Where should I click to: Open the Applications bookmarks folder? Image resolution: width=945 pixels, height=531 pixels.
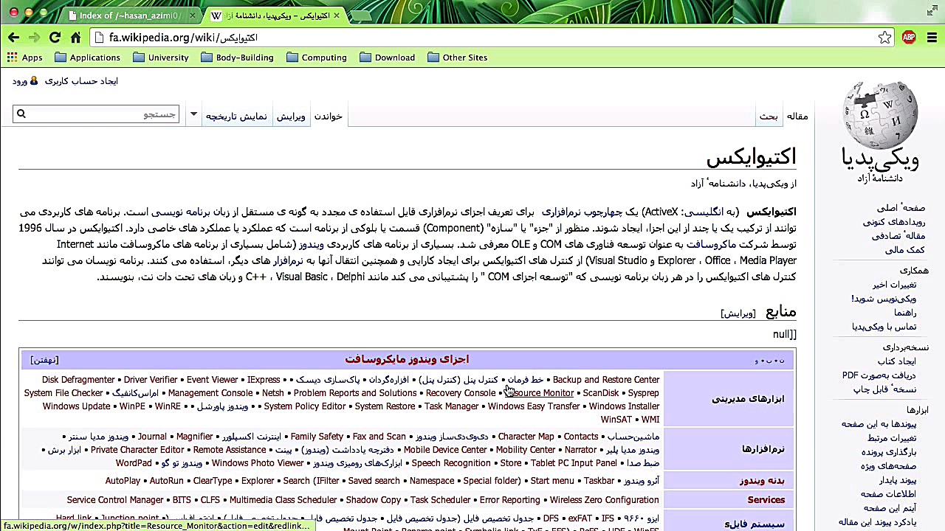click(87, 58)
